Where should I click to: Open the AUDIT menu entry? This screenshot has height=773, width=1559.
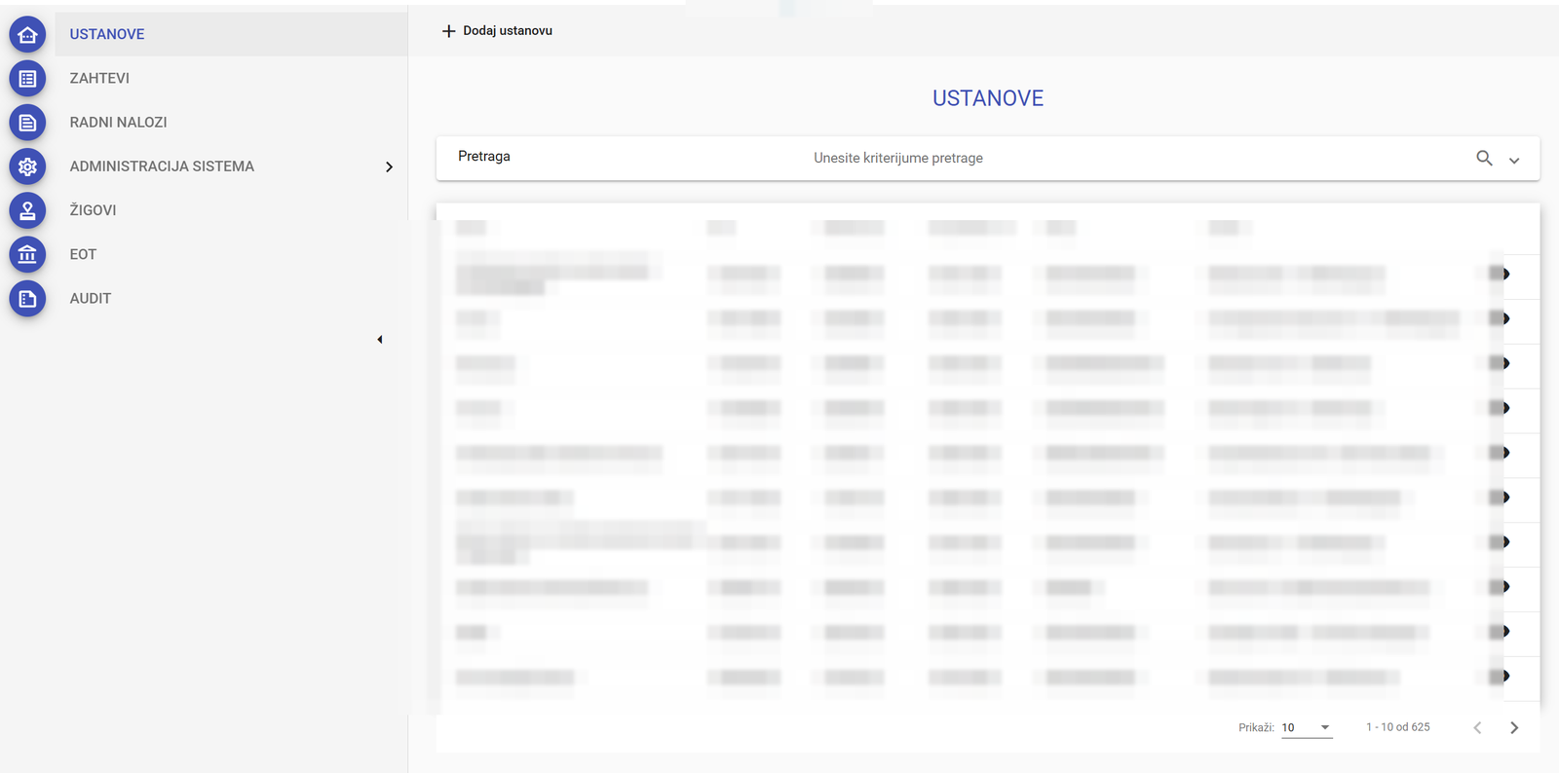(231, 298)
